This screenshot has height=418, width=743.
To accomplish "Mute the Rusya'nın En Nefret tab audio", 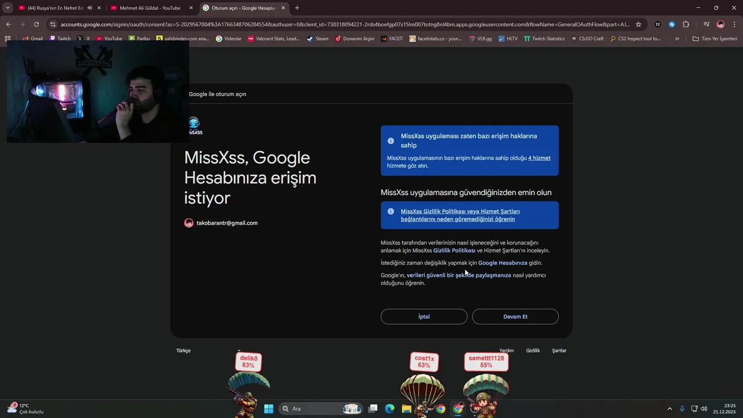I will coord(89,8).
